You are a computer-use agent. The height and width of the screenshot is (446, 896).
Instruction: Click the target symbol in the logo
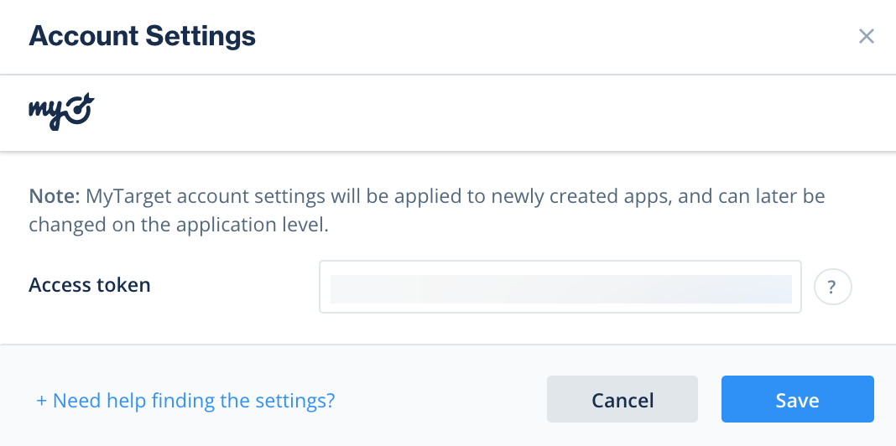coord(80,111)
